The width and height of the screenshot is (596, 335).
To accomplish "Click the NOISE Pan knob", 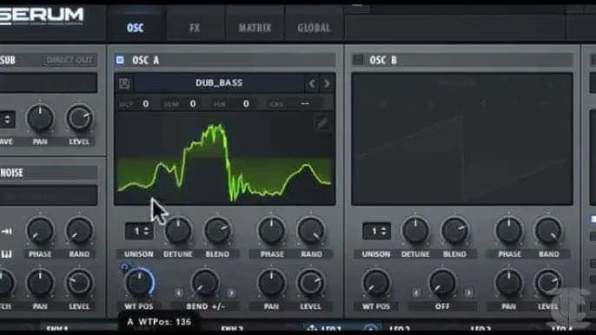I will coord(40,283).
